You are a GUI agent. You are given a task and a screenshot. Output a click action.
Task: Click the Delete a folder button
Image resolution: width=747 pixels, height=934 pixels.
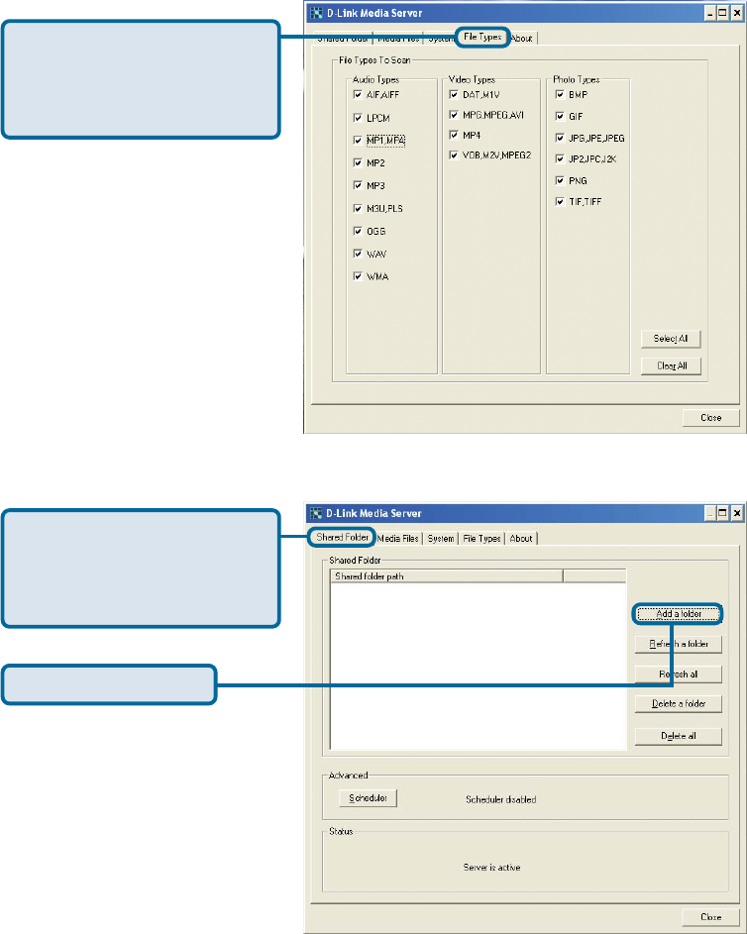coord(679,703)
